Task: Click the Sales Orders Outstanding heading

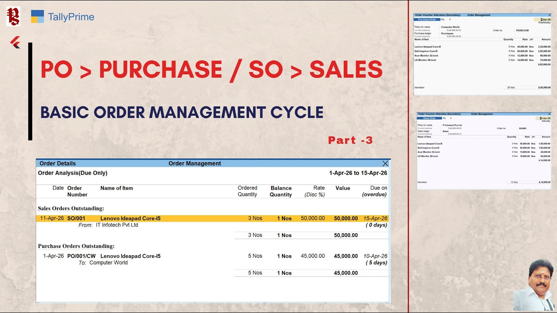Action: 71,209
